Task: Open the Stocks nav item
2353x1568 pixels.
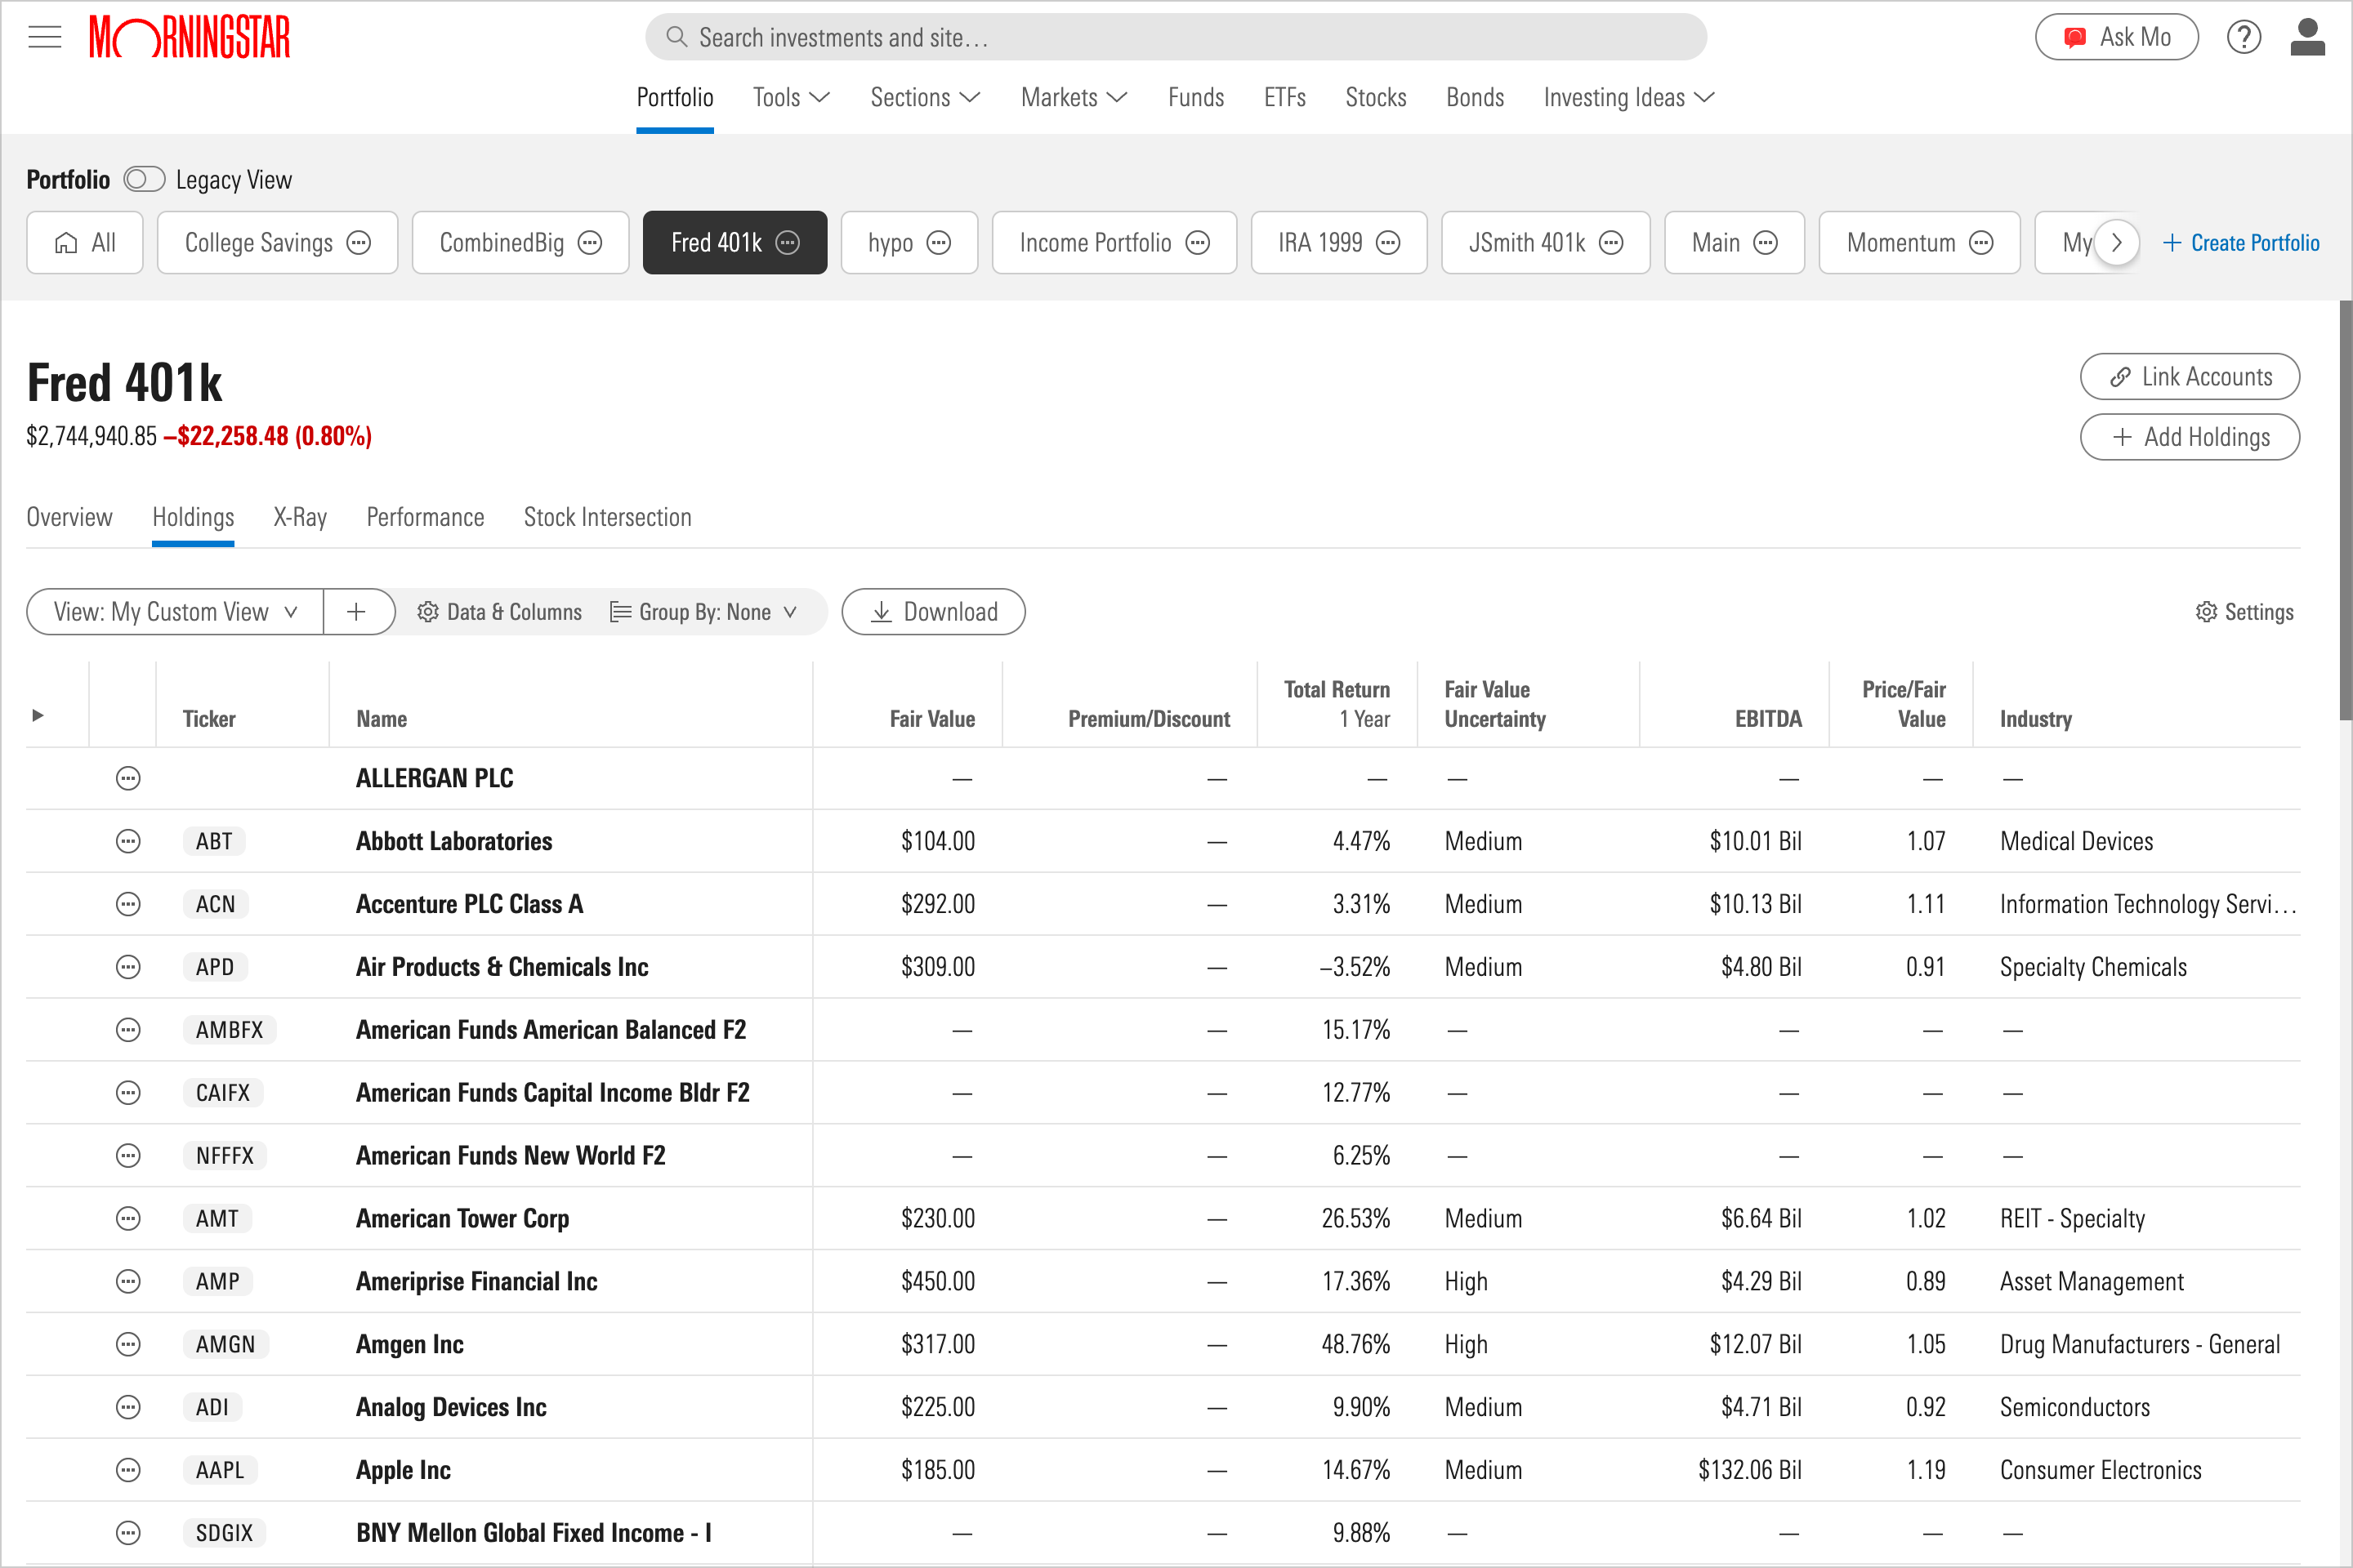Action: click(1376, 98)
